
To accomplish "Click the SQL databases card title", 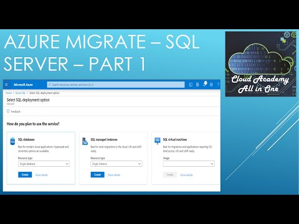I will [26, 139].
